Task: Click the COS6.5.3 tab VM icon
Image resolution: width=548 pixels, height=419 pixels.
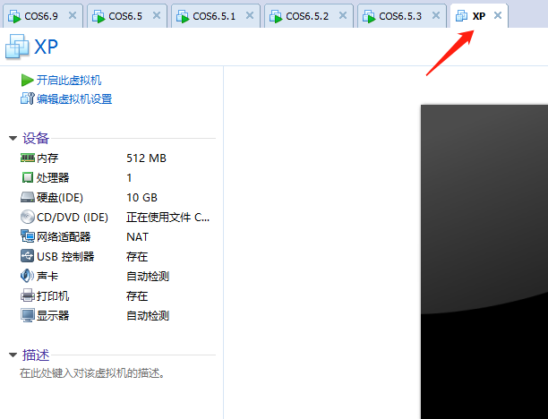Action: click(x=369, y=16)
